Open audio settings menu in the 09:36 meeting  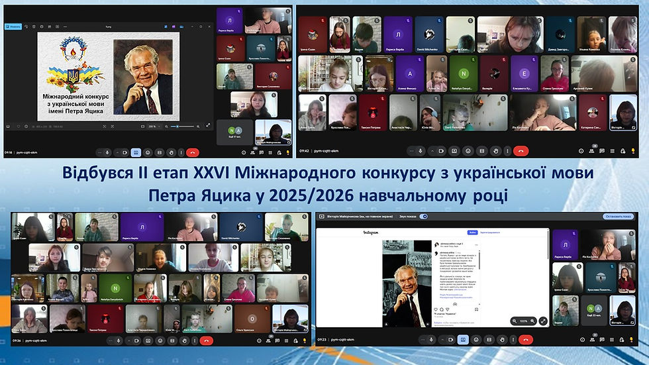point(111,340)
